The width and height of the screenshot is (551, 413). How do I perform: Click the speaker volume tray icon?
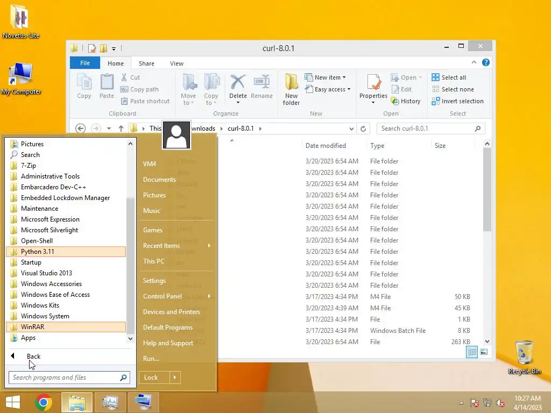[500, 402]
